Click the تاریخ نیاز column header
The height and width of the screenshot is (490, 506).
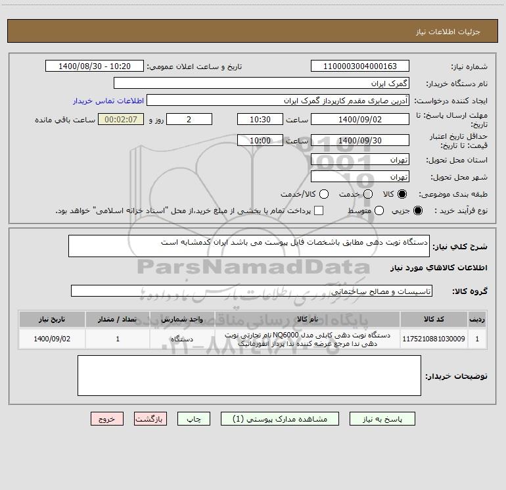52,319
